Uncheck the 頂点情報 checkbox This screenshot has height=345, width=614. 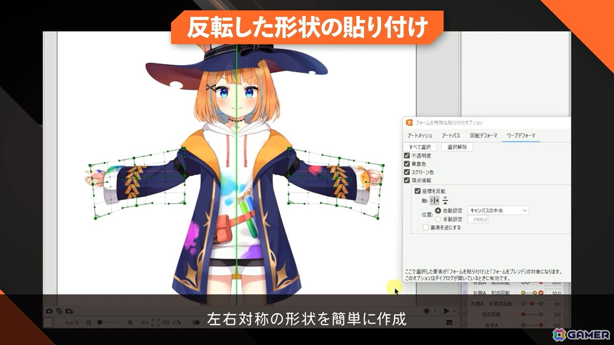point(407,180)
